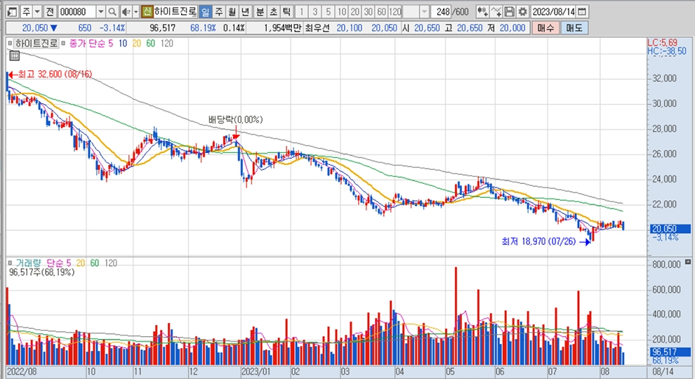Select the 분 minute chart tab
Viewport: 695px width, 379px height.
click(x=260, y=12)
